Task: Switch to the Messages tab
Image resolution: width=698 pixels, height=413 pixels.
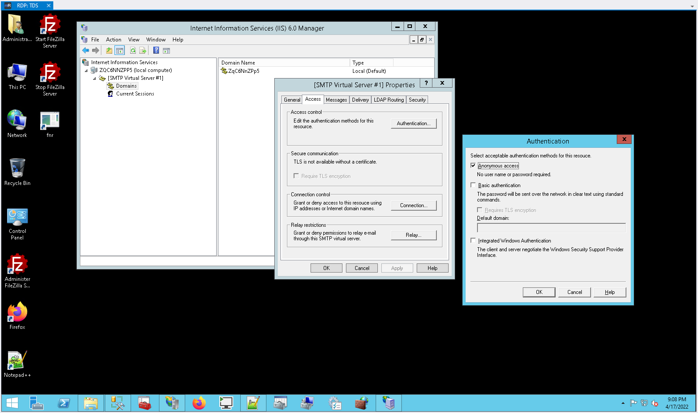Action: (x=336, y=100)
